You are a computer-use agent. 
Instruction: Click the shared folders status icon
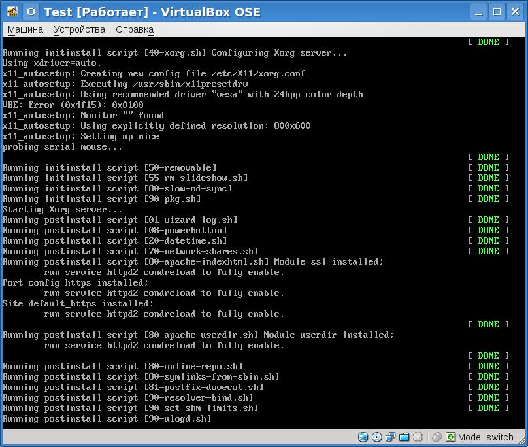404,437
